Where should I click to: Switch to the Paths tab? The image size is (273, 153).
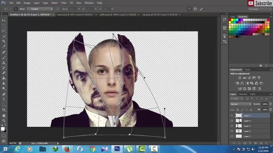tap(253, 94)
